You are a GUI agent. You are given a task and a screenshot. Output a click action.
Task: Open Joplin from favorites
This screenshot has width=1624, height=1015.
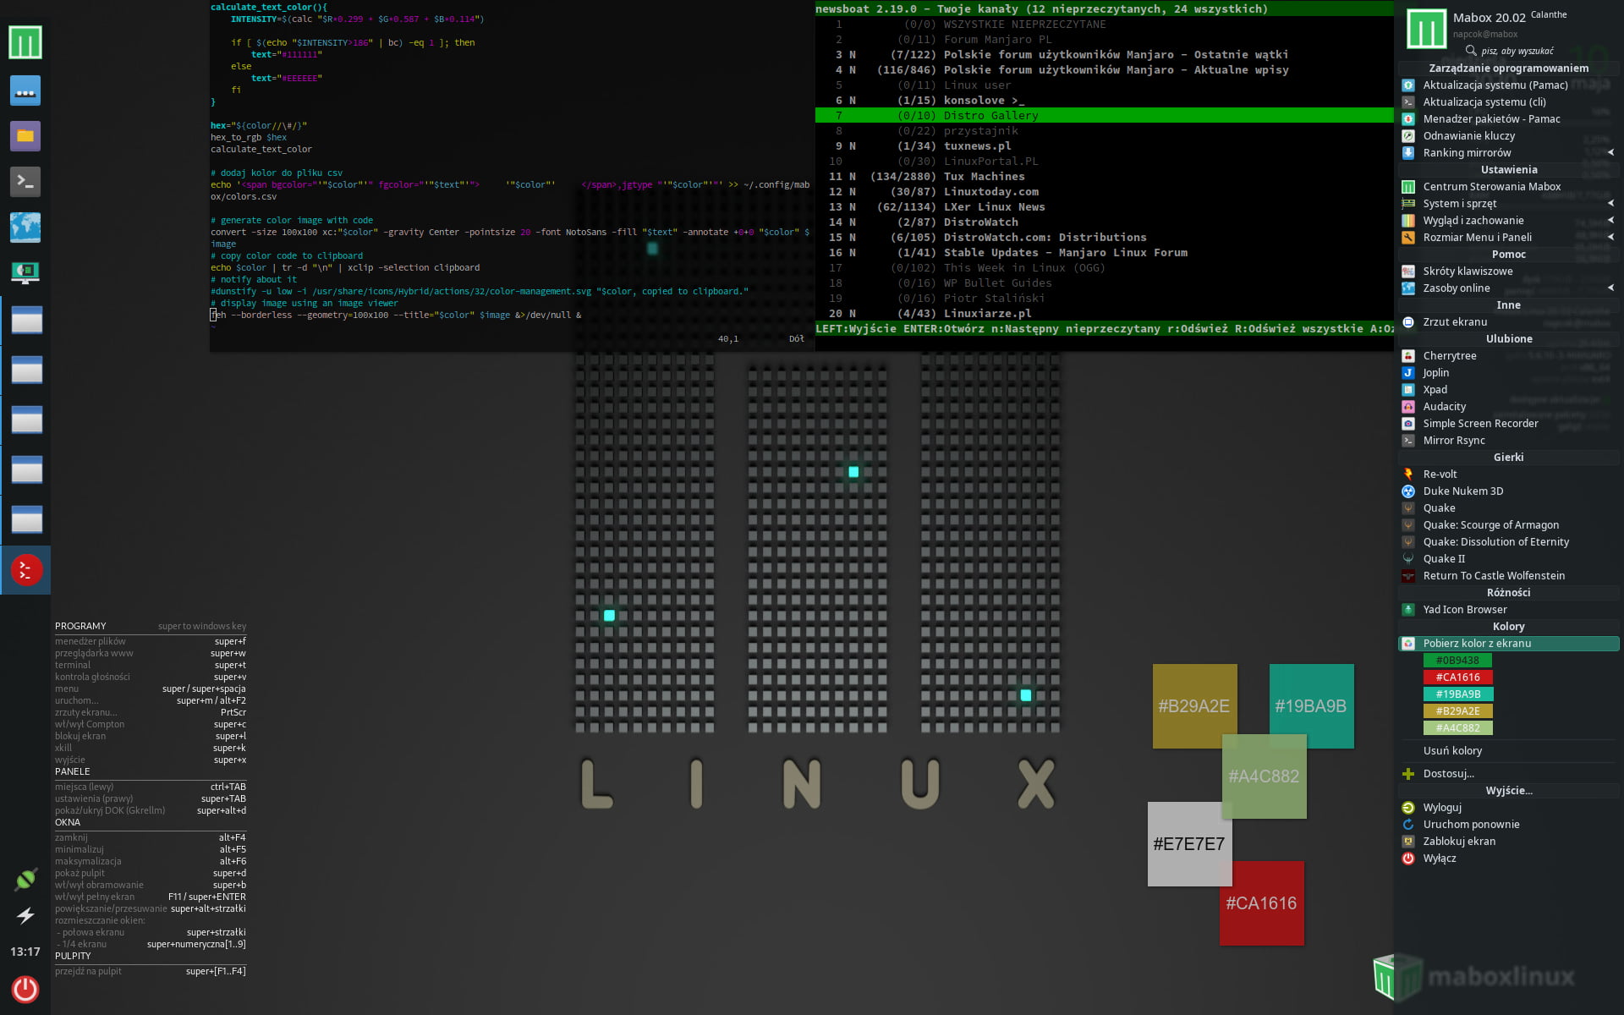(x=1435, y=373)
